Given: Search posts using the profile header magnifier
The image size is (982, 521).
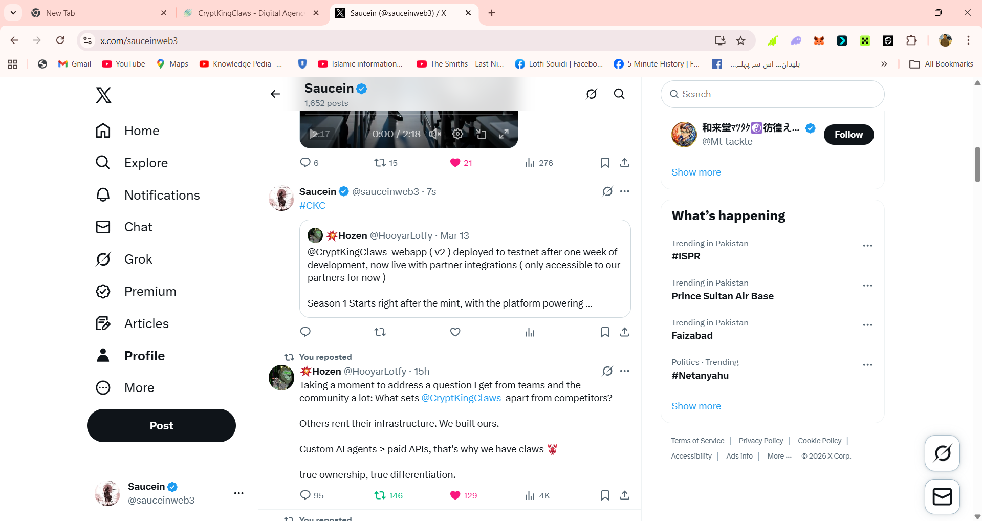Looking at the screenshot, I should point(619,94).
